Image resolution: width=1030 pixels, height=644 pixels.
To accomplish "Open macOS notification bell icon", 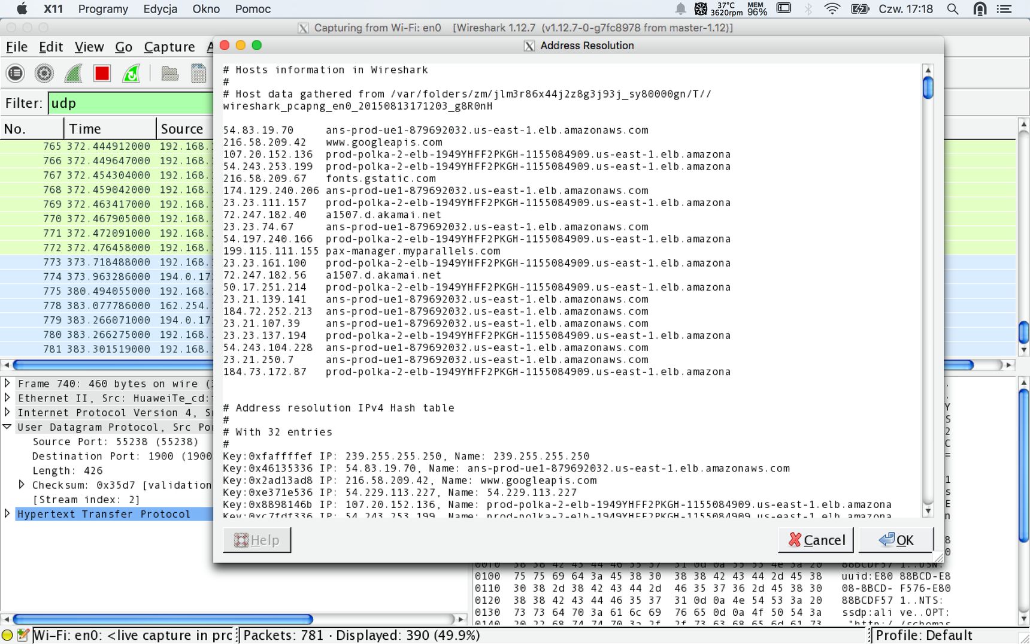I will 680,8.
